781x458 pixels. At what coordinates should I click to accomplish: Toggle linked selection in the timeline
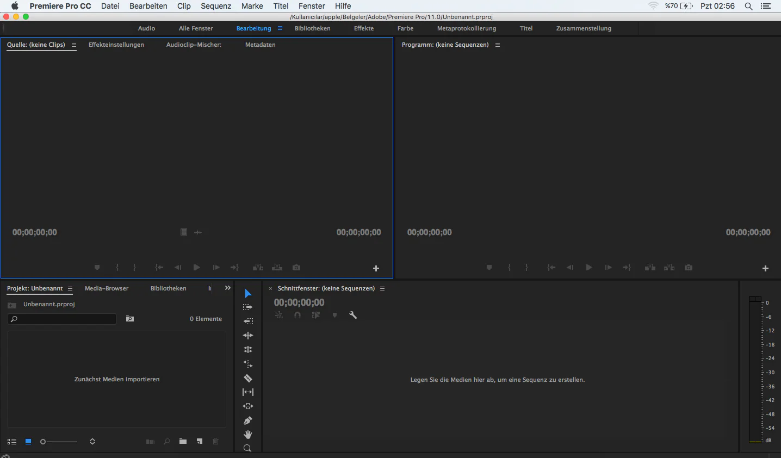(x=279, y=315)
